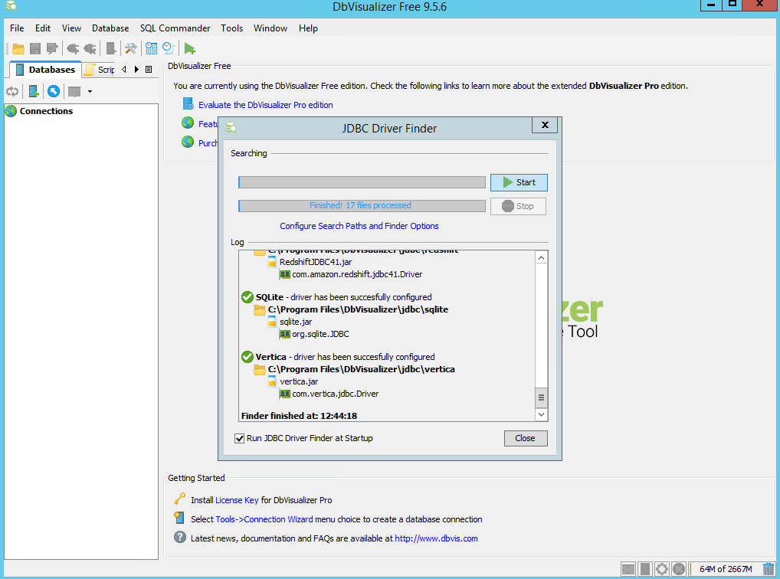The width and height of the screenshot is (780, 579).
Task: Click the sqlite folder path entry in log
Action: click(358, 309)
